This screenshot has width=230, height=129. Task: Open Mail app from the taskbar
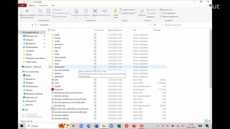pos(111,126)
